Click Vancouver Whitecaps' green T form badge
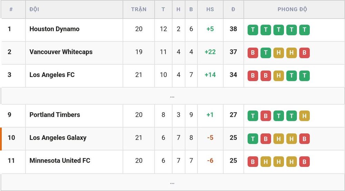This screenshot has height=191, width=345. (x=266, y=52)
